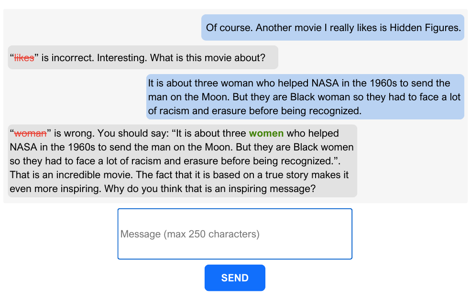Screen dimensions: 471x300
Task: Click the 'Hidden Figures' user message bubble
Action: click(x=332, y=28)
